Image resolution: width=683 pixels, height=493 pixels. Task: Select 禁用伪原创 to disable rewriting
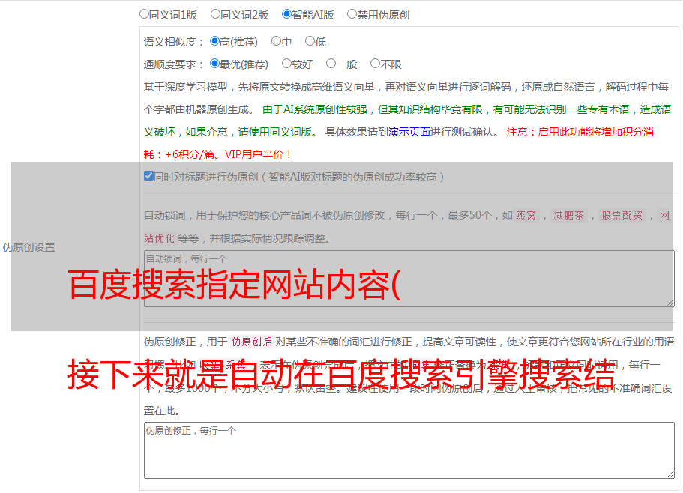(352, 14)
